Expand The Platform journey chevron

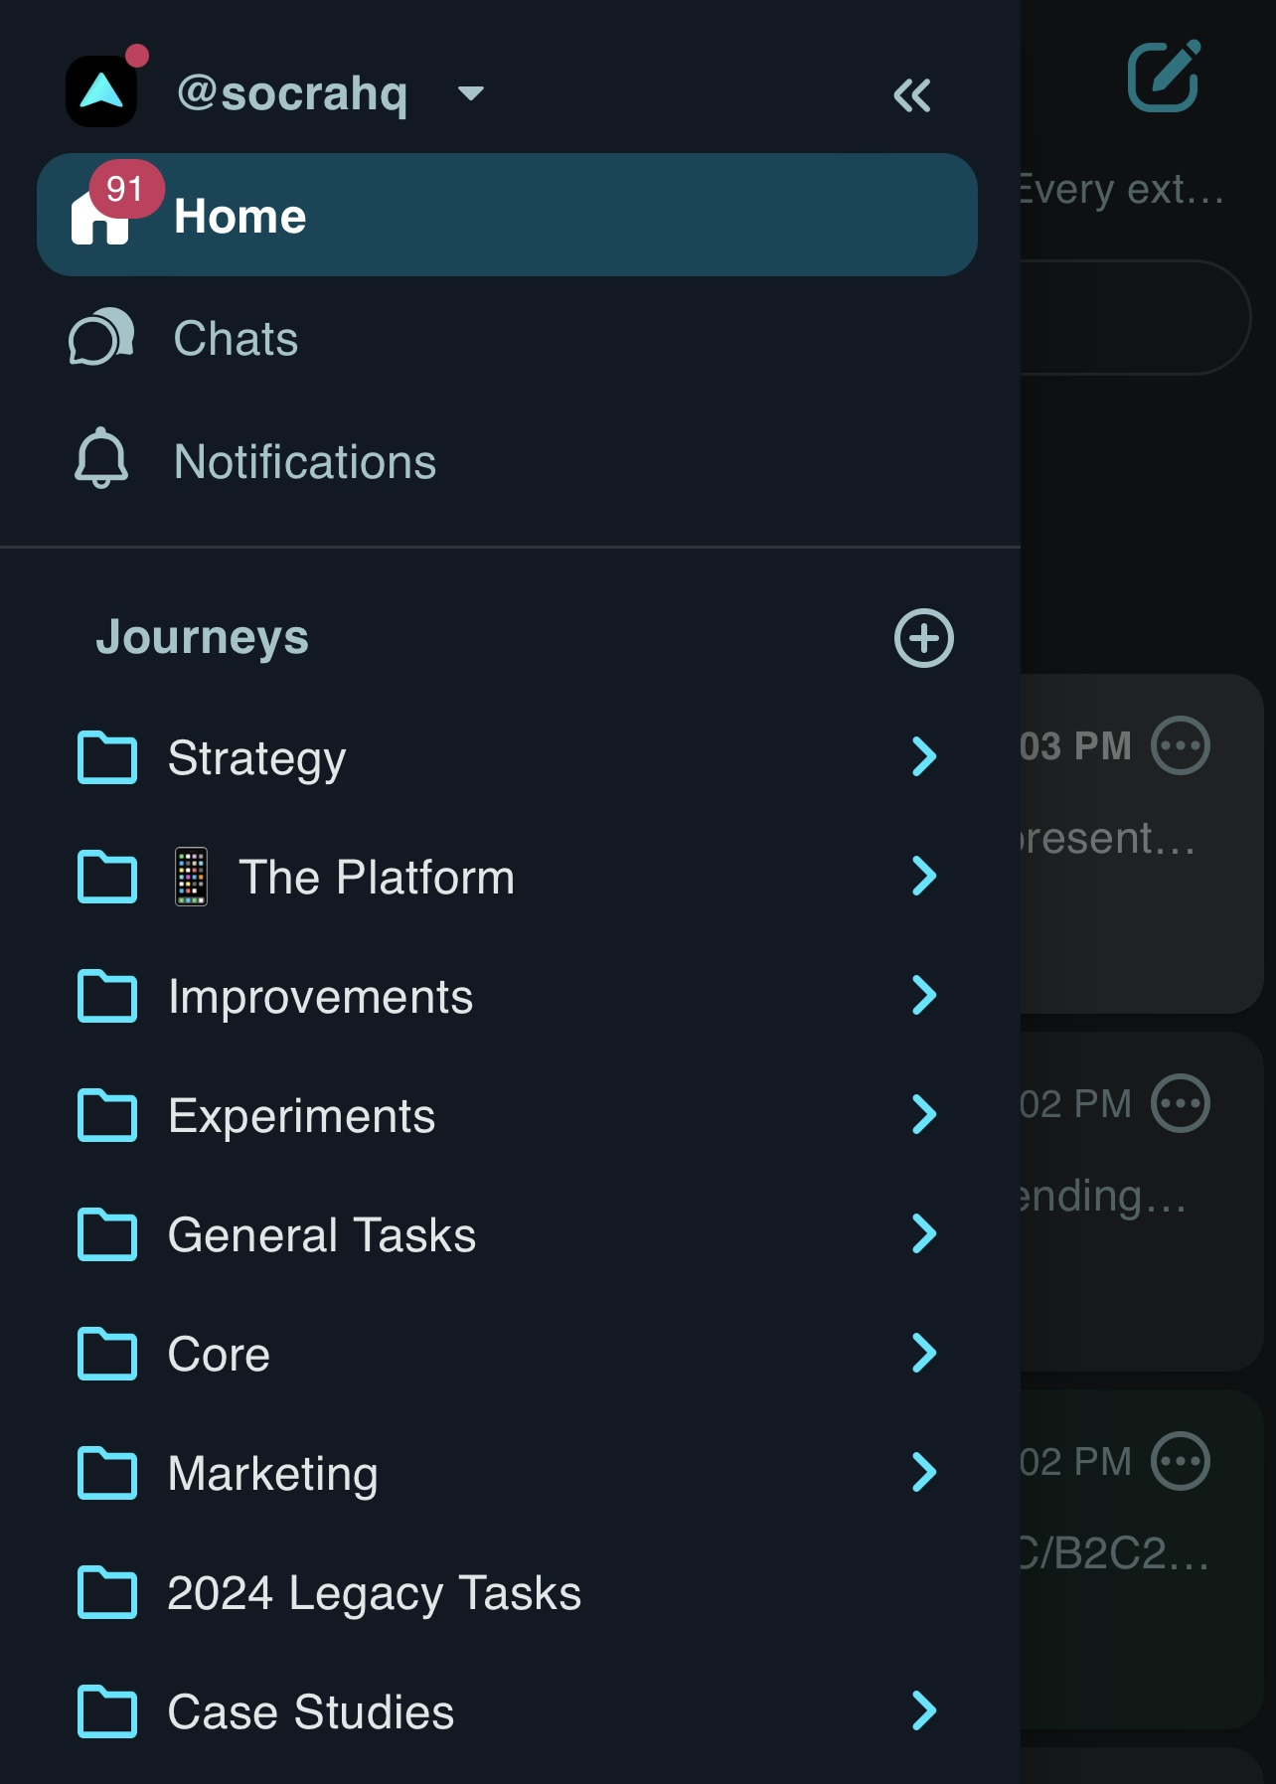(923, 876)
